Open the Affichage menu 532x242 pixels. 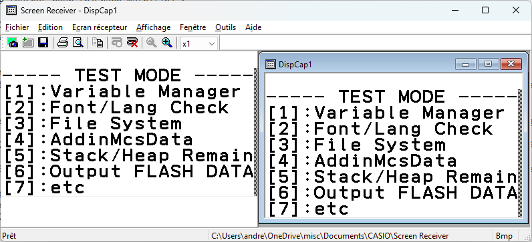click(153, 27)
